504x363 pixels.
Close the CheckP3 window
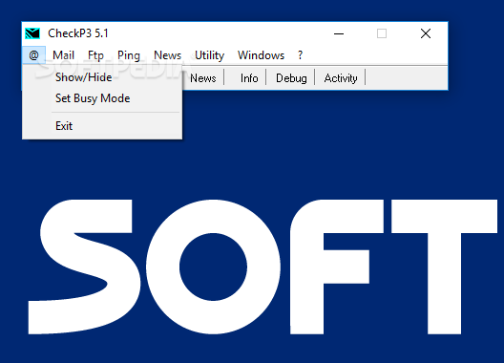click(x=426, y=33)
